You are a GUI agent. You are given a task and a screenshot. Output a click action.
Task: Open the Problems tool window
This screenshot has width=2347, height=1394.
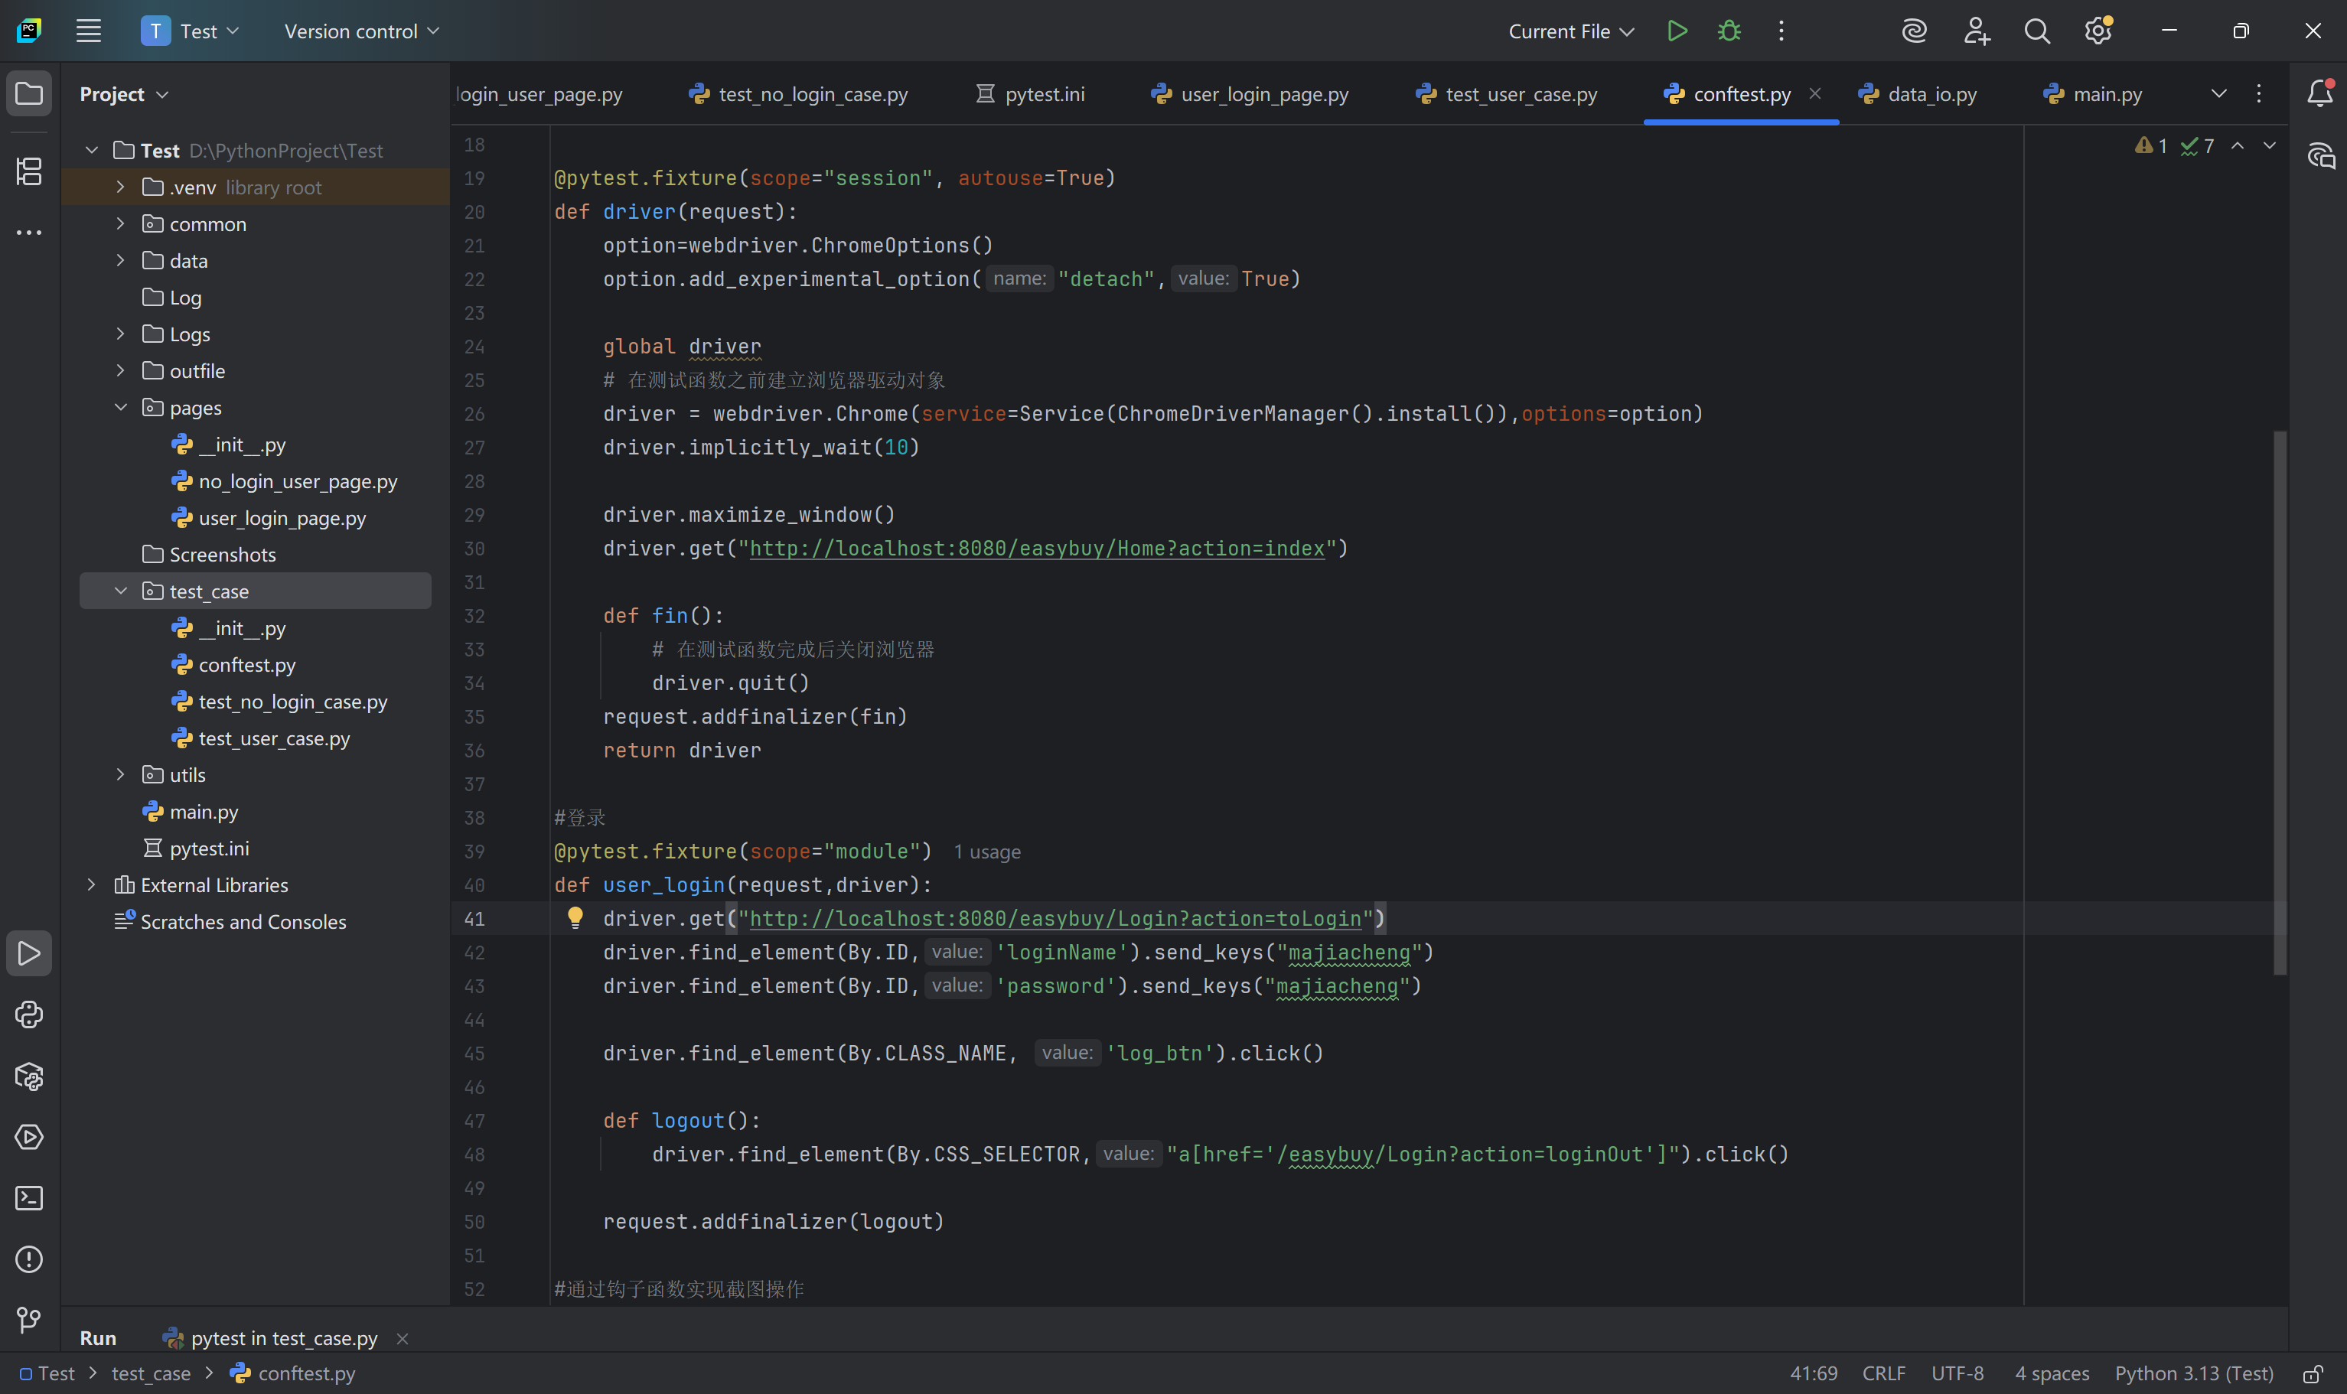click(29, 1259)
